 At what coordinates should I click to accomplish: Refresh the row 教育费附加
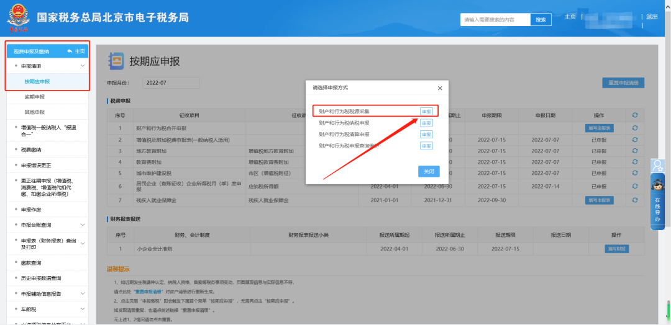pyautogui.click(x=634, y=162)
